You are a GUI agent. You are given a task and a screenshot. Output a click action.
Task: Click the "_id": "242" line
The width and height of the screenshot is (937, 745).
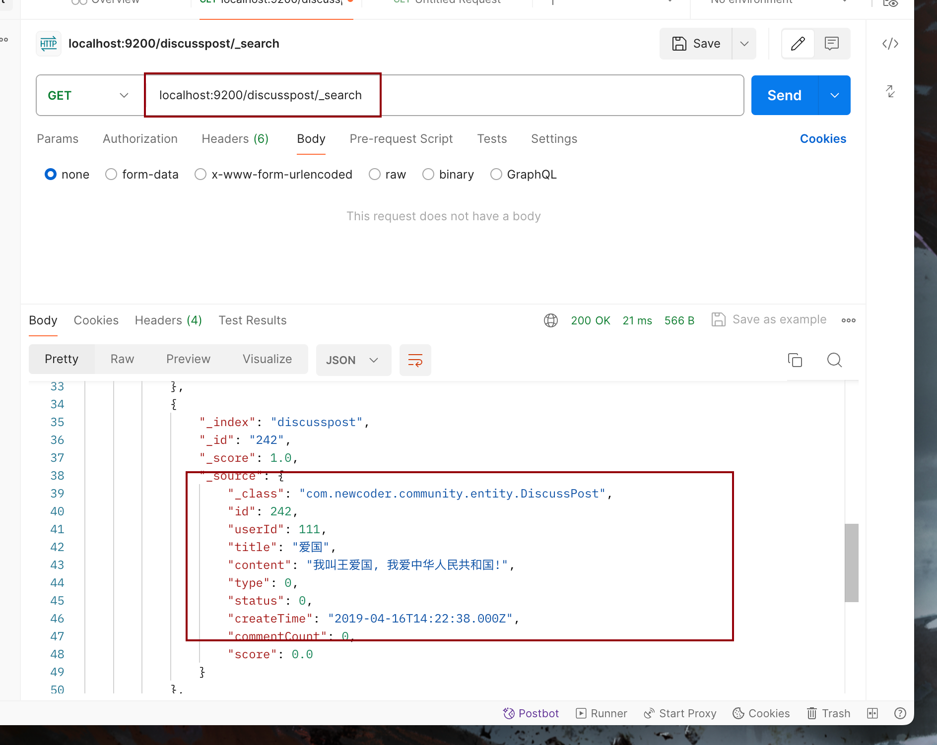click(245, 440)
